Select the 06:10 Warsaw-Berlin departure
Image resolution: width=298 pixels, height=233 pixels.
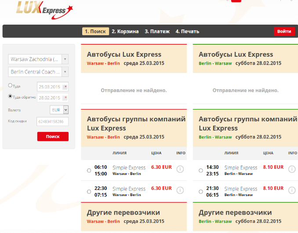[89, 171]
